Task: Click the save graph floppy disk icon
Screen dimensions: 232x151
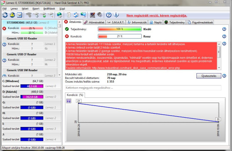Action: (69, 101)
